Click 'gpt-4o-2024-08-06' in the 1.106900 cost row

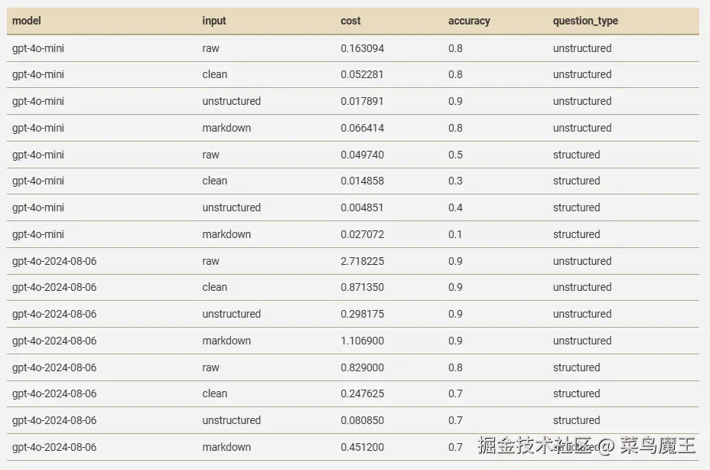tap(54, 341)
